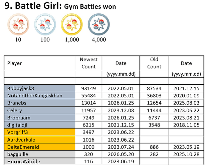The width and height of the screenshot is (207, 167).
Task: Click the old count value 886
Action: pyautogui.click(x=154, y=147)
